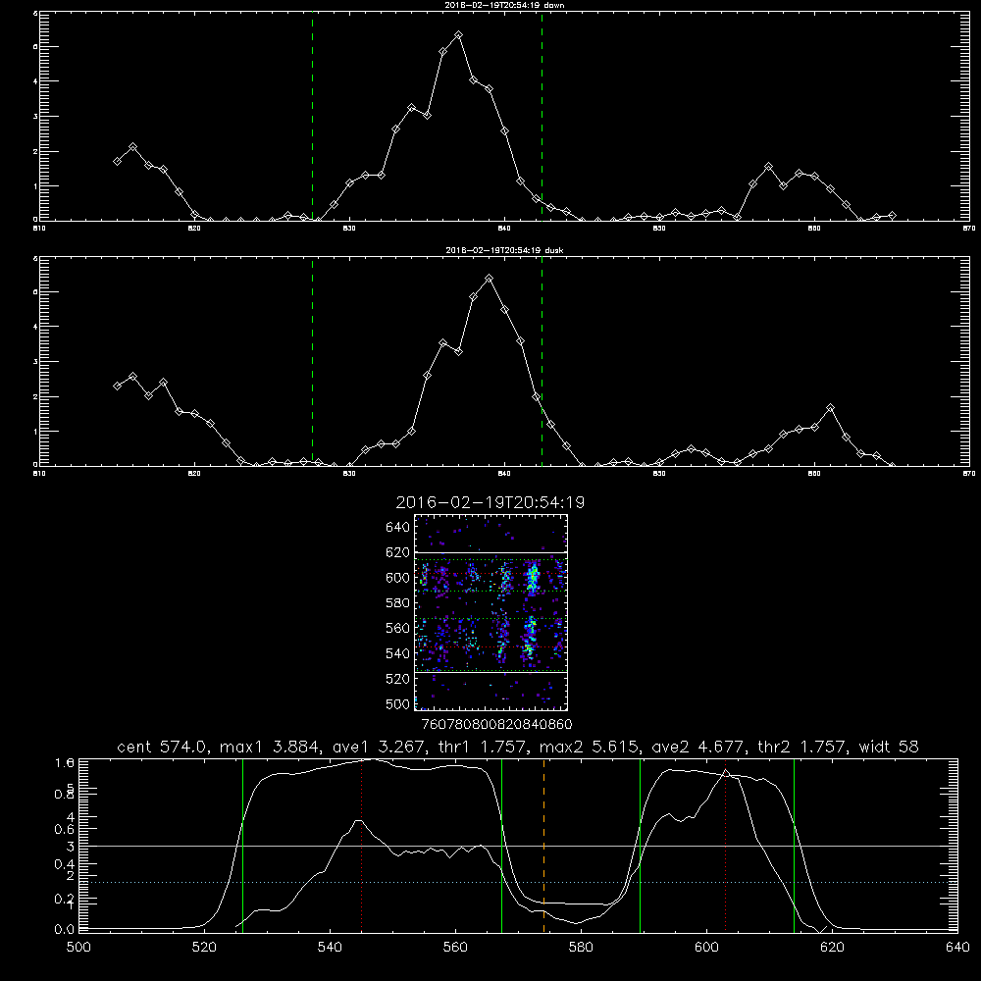The width and height of the screenshot is (981, 981).
Task: Click the bottom plot x-axis label 640
Action: (x=957, y=948)
